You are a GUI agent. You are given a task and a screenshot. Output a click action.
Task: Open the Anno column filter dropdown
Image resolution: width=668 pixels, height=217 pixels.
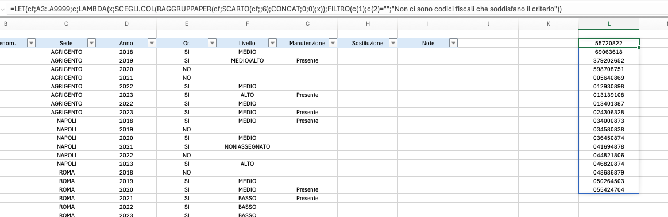click(x=152, y=43)
